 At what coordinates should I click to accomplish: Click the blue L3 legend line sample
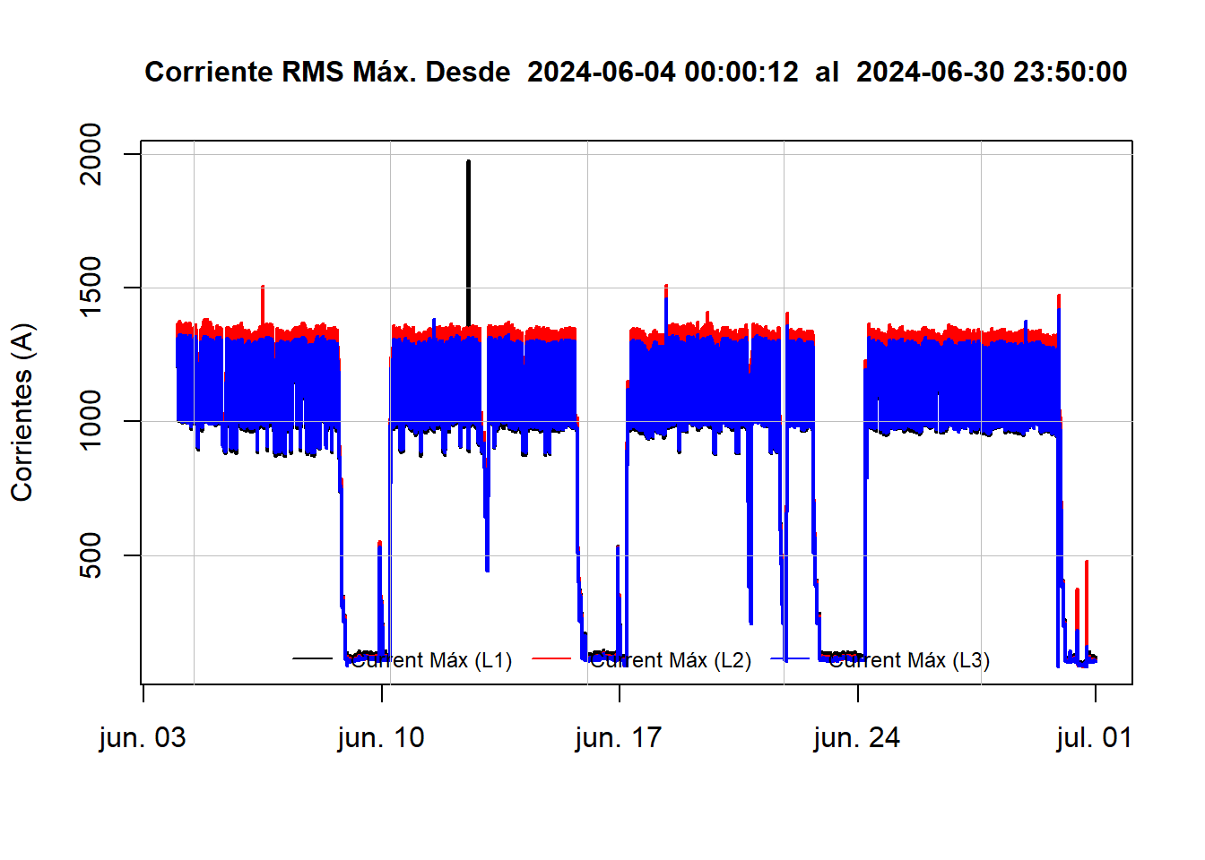[x=790, y=659]
